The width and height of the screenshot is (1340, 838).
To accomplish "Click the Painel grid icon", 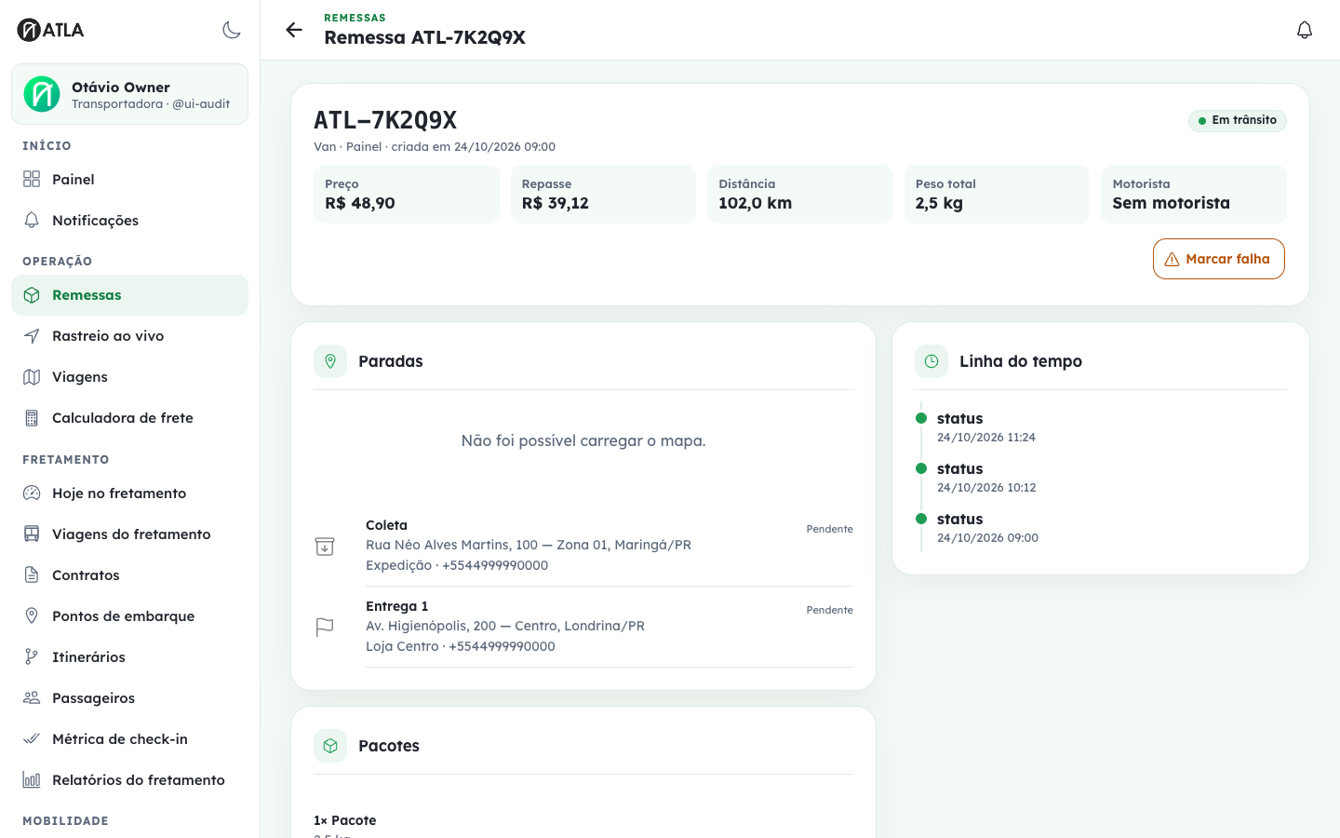I will click(32, 179).
